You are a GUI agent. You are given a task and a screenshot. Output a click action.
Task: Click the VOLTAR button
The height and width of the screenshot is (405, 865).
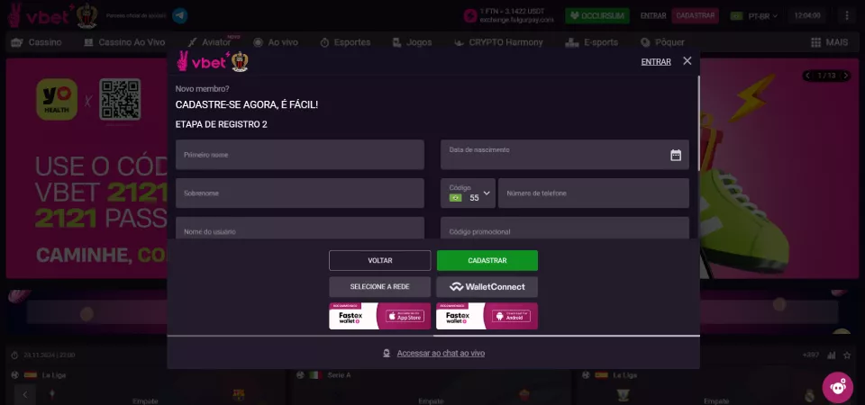pos(379,261)
